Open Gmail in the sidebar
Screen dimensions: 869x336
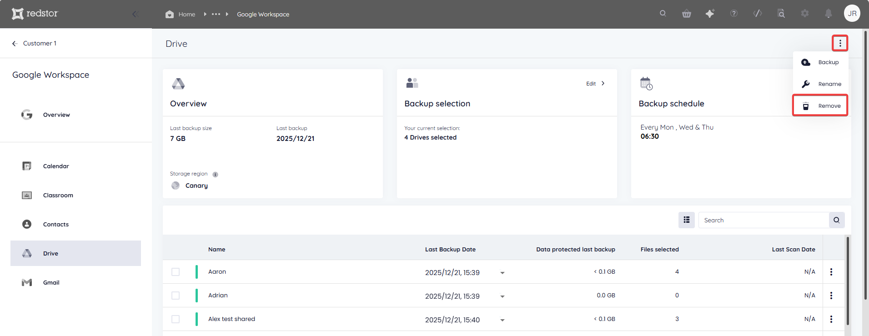(x=75, y=282)
